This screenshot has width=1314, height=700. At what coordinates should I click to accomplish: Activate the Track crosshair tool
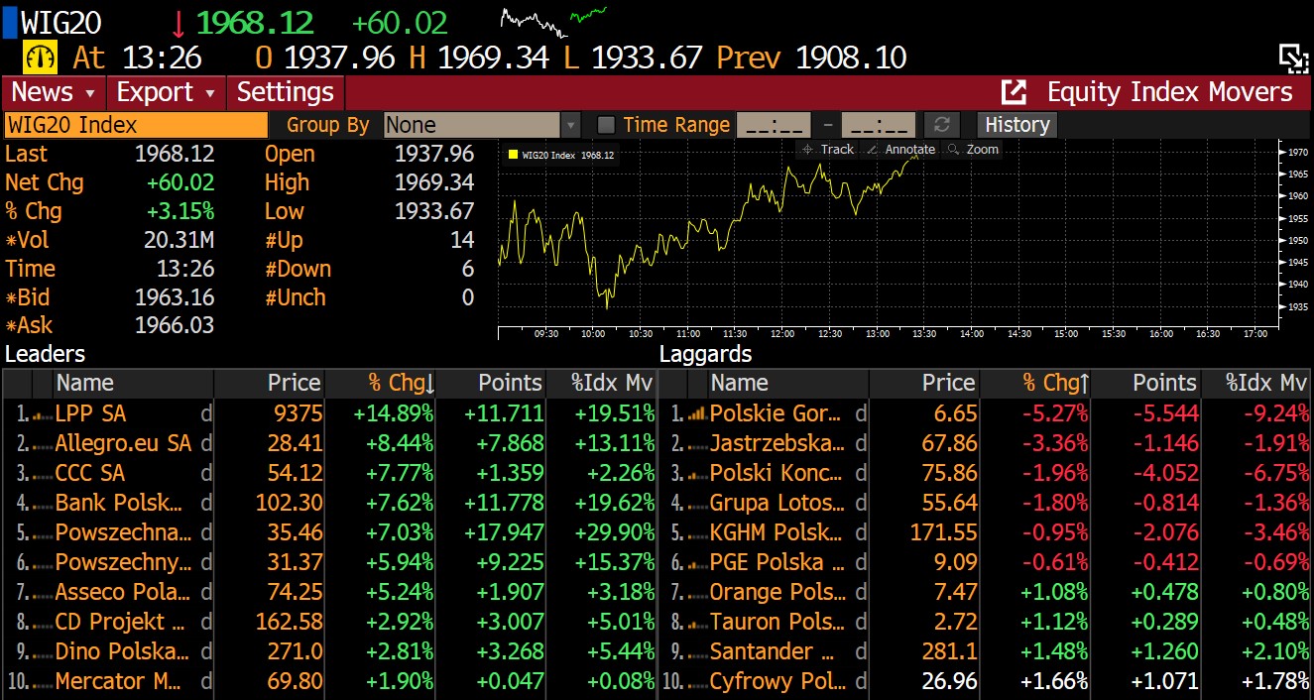828,150
